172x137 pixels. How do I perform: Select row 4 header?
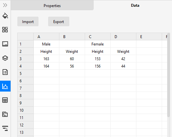click(x=25, y=66)
